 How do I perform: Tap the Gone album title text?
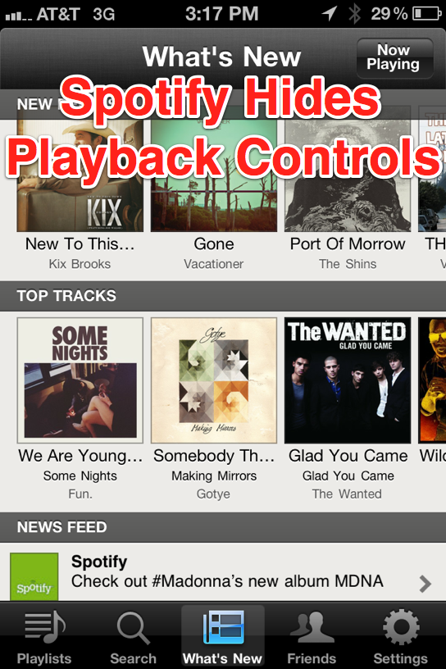pyautogui.click(x=214, y=244)
